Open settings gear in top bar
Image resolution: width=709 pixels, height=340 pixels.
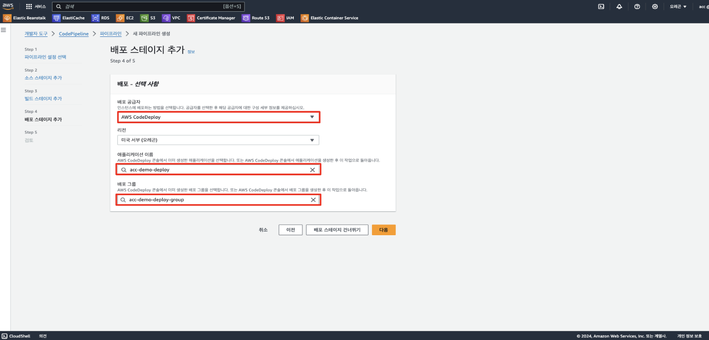click(655, 7)
